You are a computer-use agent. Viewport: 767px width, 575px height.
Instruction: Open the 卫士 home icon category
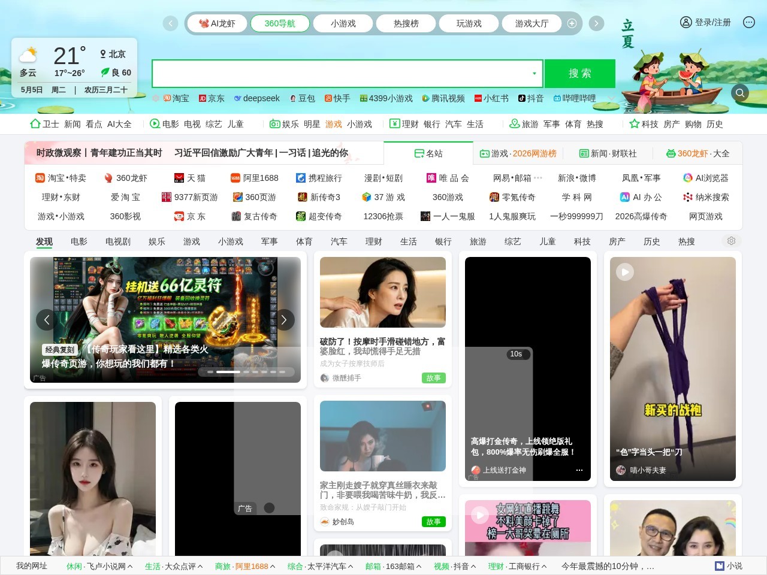pos(35,124)
